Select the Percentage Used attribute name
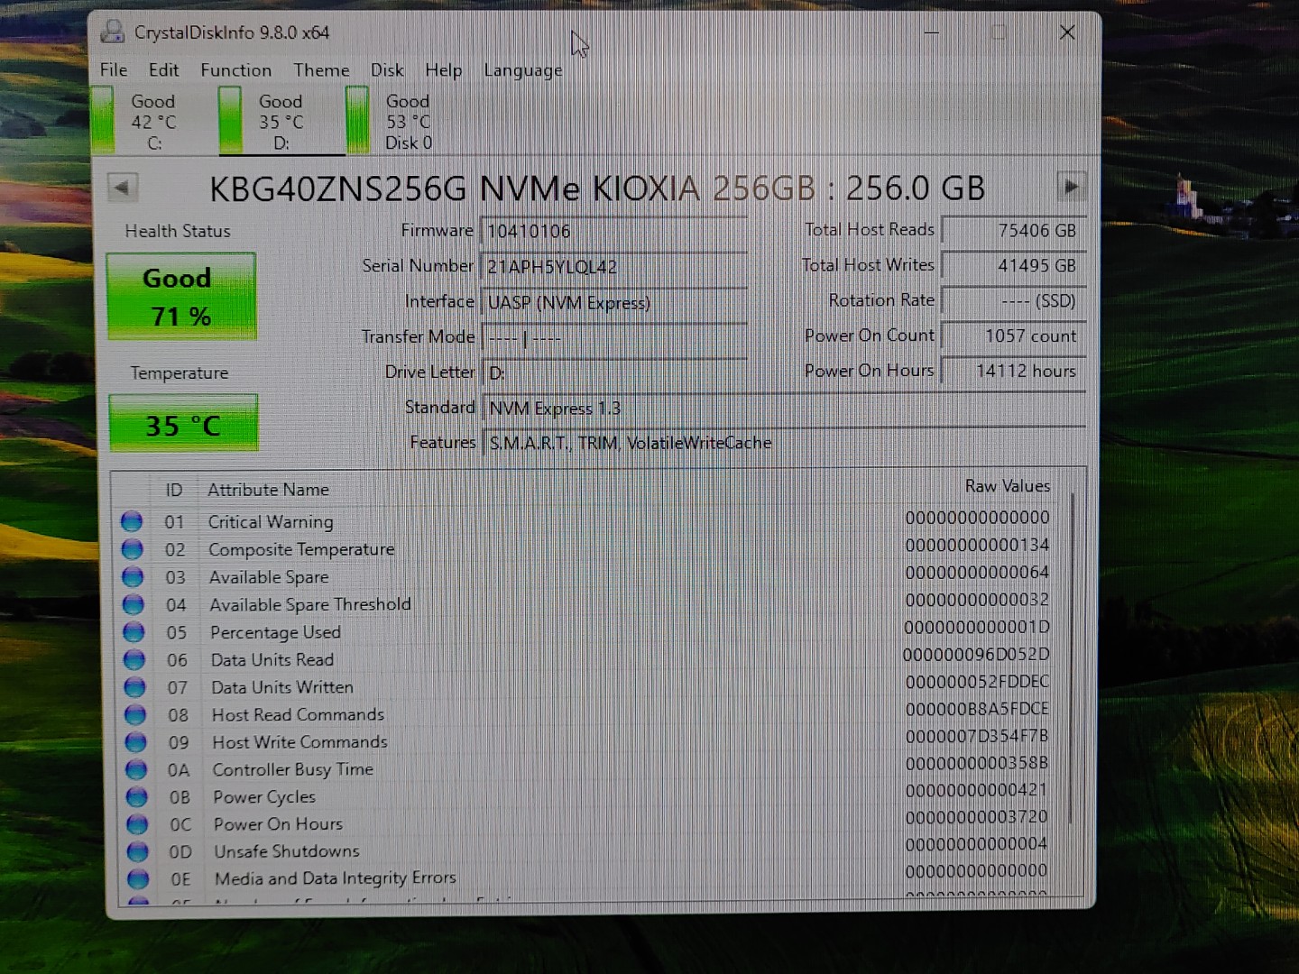This screenshot has height=974, width=1299. 275,632
